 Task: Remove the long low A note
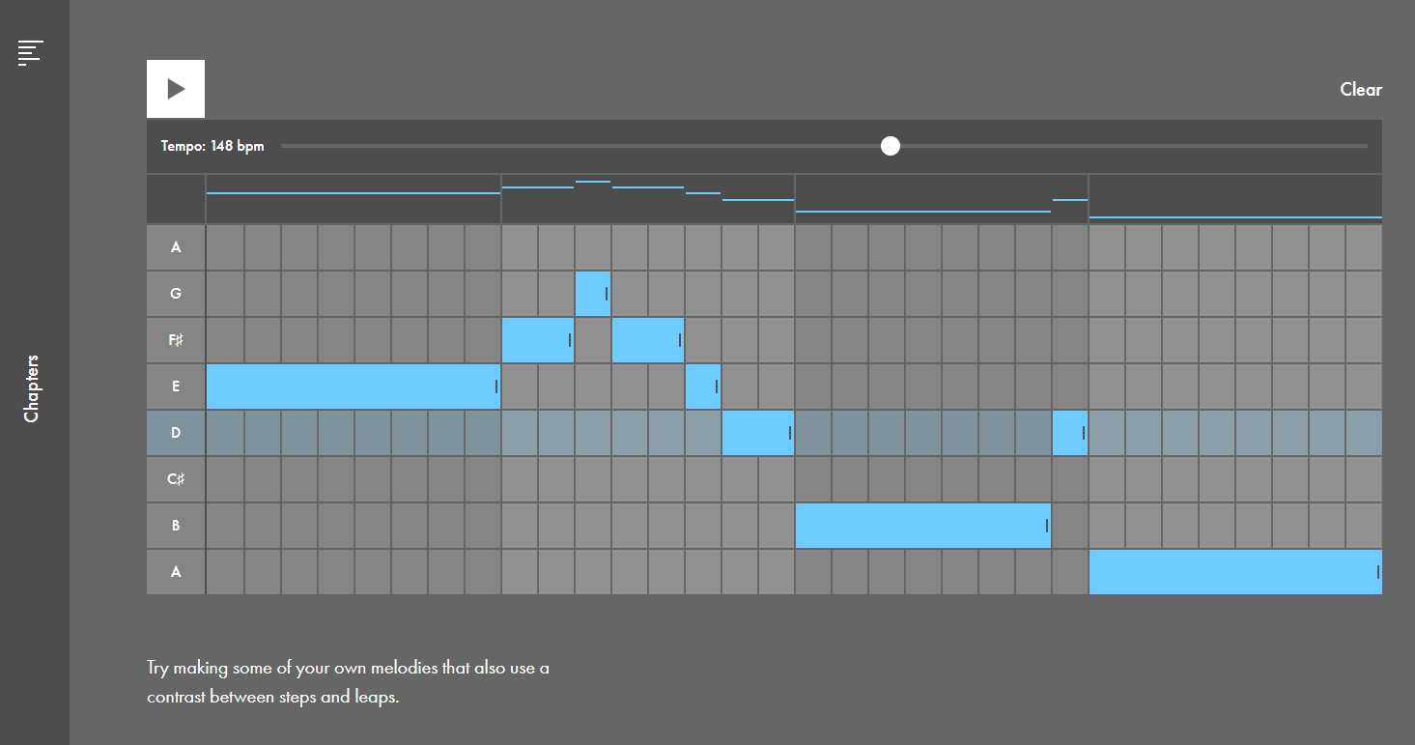tap(1234, 572)
